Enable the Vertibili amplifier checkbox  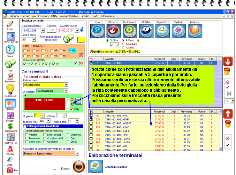coord(26,135)
